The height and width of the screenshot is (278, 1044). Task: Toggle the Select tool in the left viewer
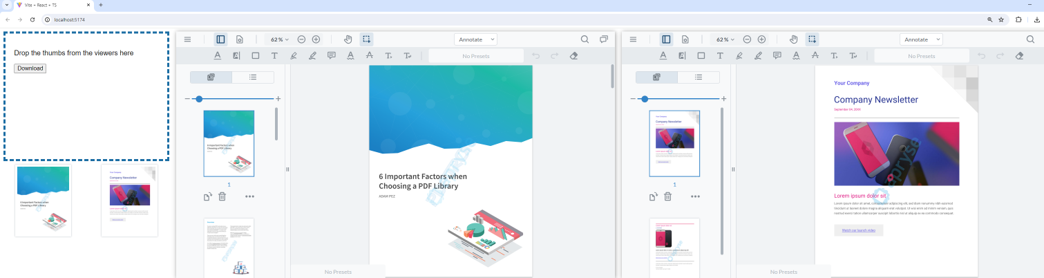pyautogui.click(x=367, y=39)
